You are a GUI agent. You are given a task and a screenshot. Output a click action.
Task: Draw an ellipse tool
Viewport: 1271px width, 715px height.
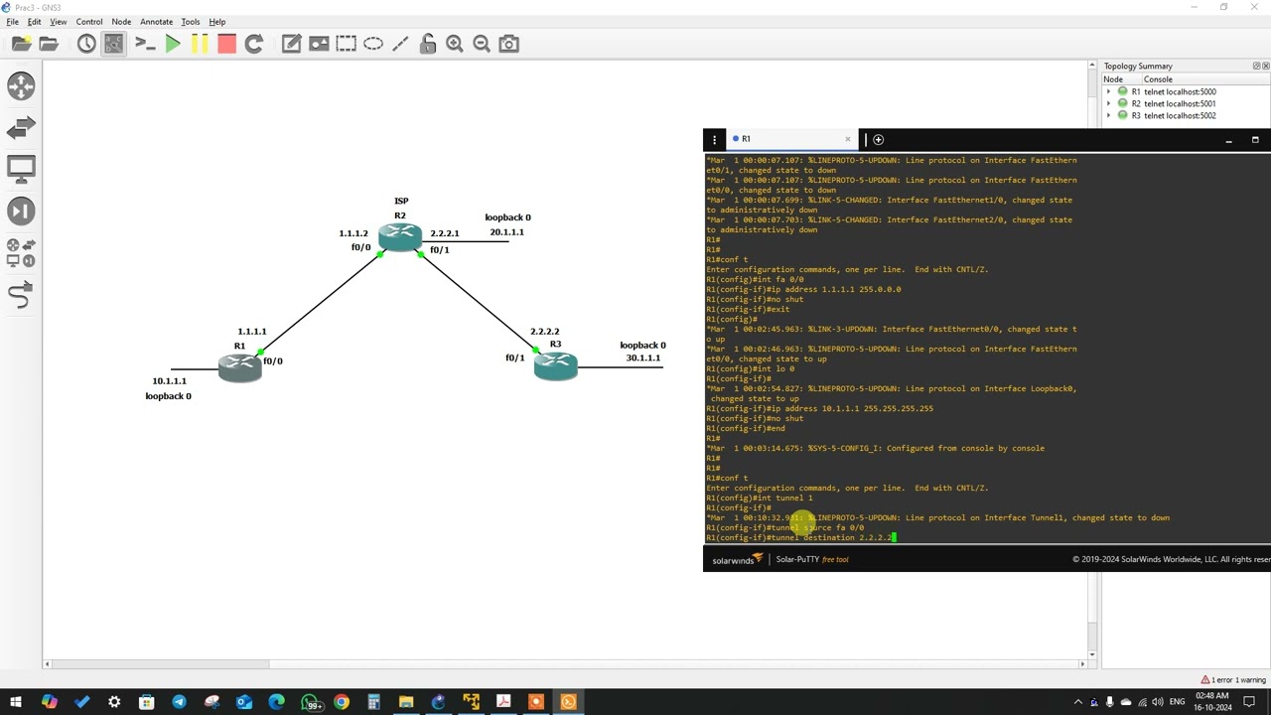click(373, 44)
